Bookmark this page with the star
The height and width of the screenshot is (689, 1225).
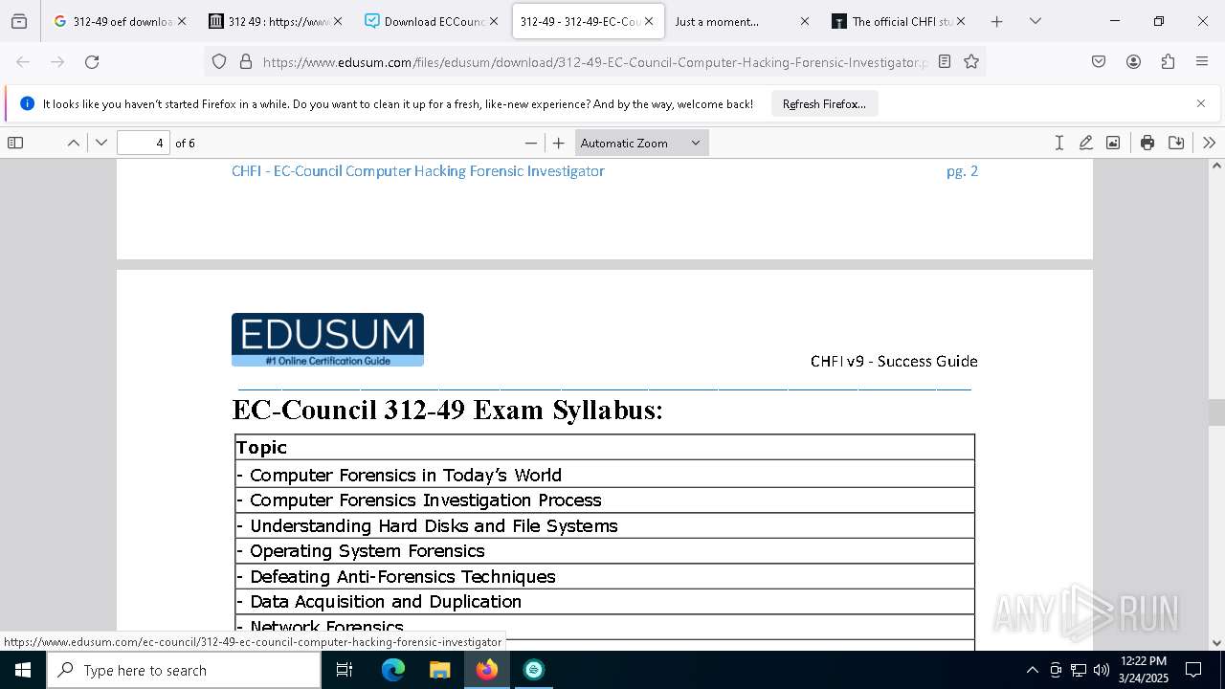971,62
